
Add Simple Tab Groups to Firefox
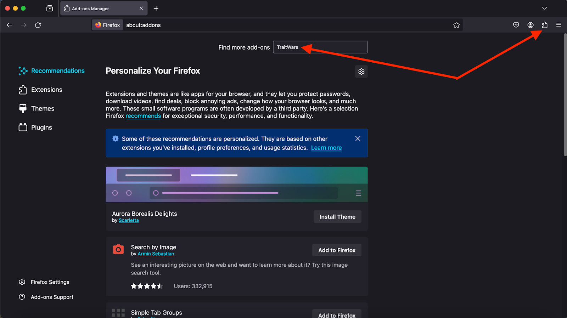click(x=337, y=314)
